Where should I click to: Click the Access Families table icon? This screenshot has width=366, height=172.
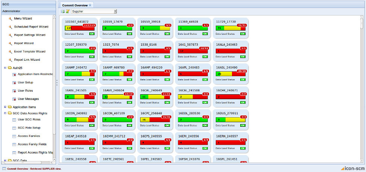click(14, 136)
